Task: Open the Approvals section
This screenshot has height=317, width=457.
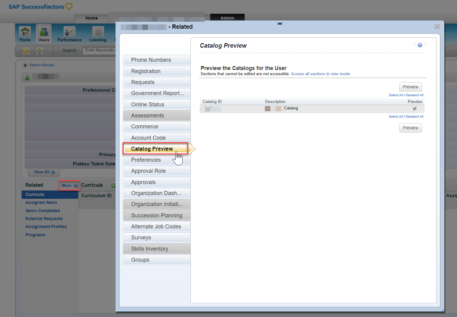Action: tap(157, 182)
